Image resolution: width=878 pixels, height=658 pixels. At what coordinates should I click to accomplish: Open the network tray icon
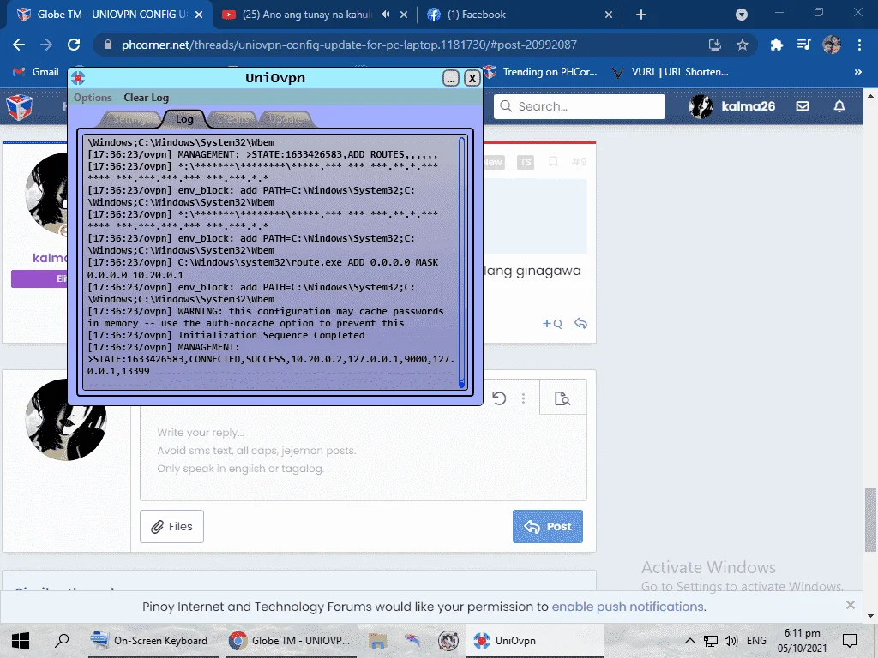[711, 641]
